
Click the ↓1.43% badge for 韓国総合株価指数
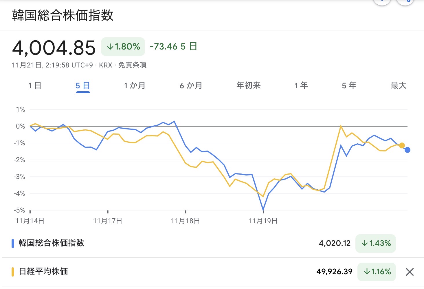click(x=376, y=243)
